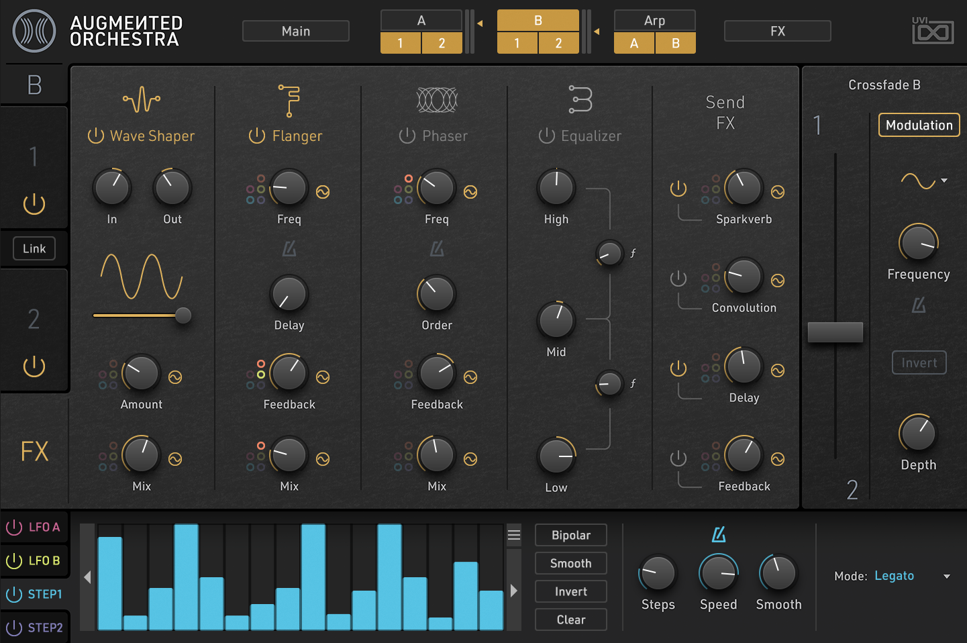Turn on Convolution send power

click(x=678, y=278)
